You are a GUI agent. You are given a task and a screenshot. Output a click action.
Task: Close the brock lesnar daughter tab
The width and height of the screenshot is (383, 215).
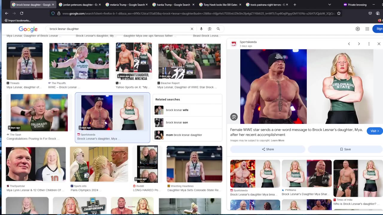click(53, 4)
